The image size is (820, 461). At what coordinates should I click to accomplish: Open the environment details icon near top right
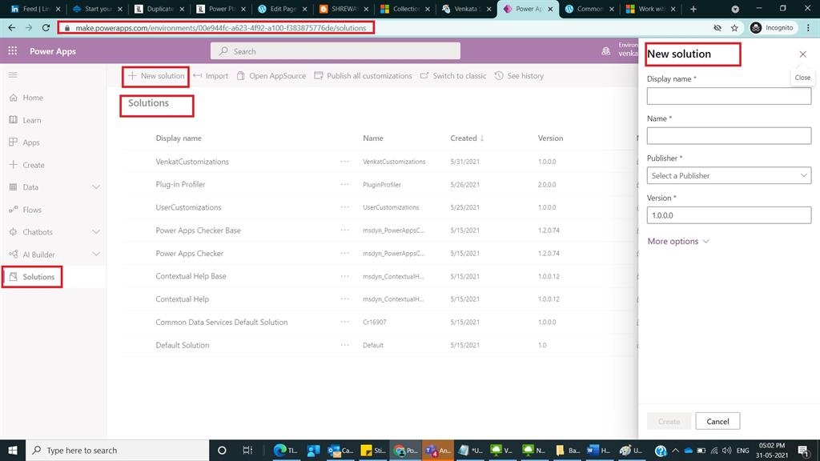[x=606, y=50]
